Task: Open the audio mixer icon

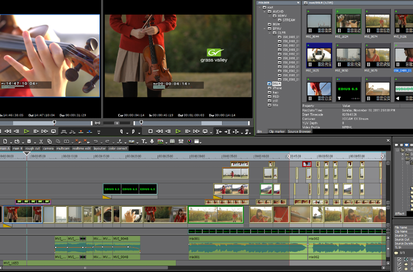Action: 181,142
